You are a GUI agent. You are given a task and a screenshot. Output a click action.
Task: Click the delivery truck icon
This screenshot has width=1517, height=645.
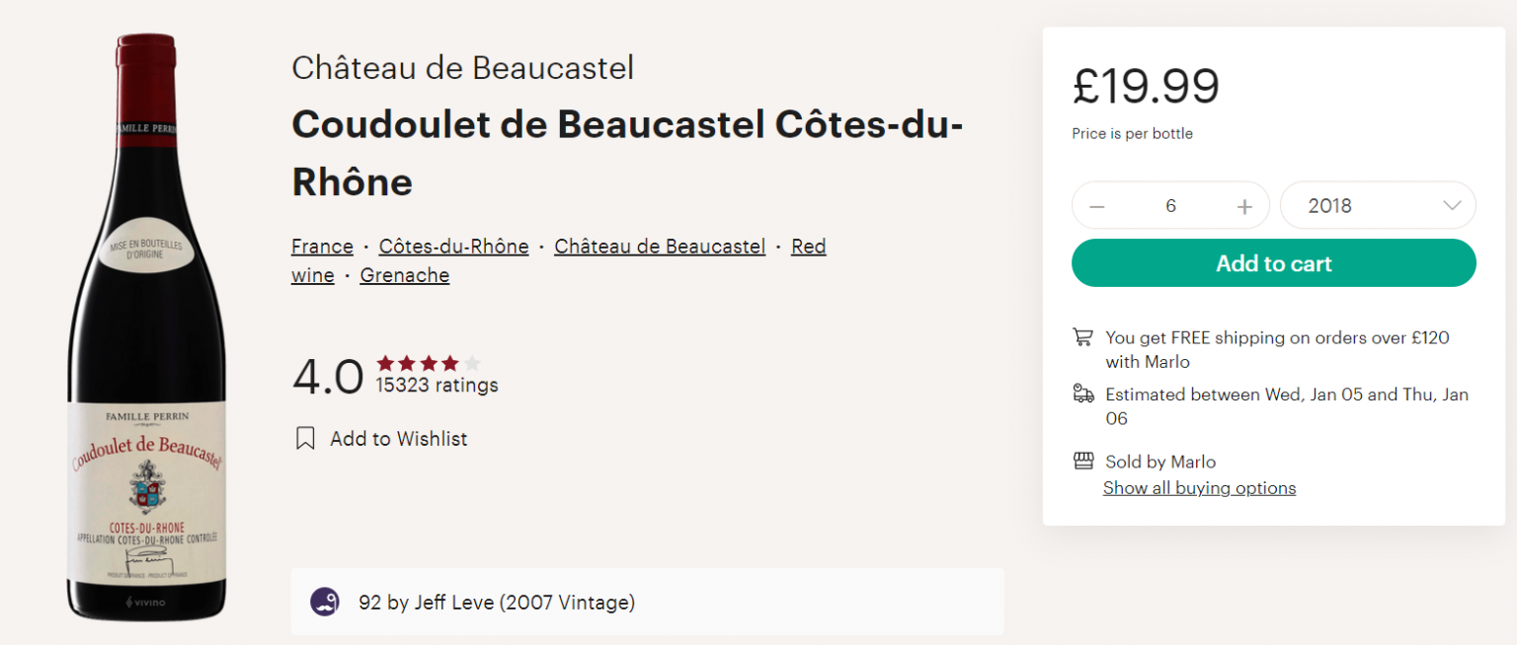point(1083,394)
